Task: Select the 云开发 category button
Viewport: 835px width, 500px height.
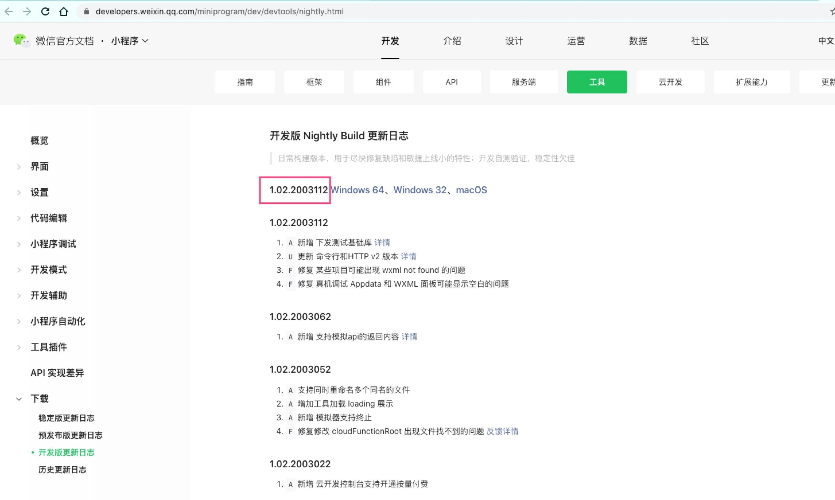Action: pos(670,82)
